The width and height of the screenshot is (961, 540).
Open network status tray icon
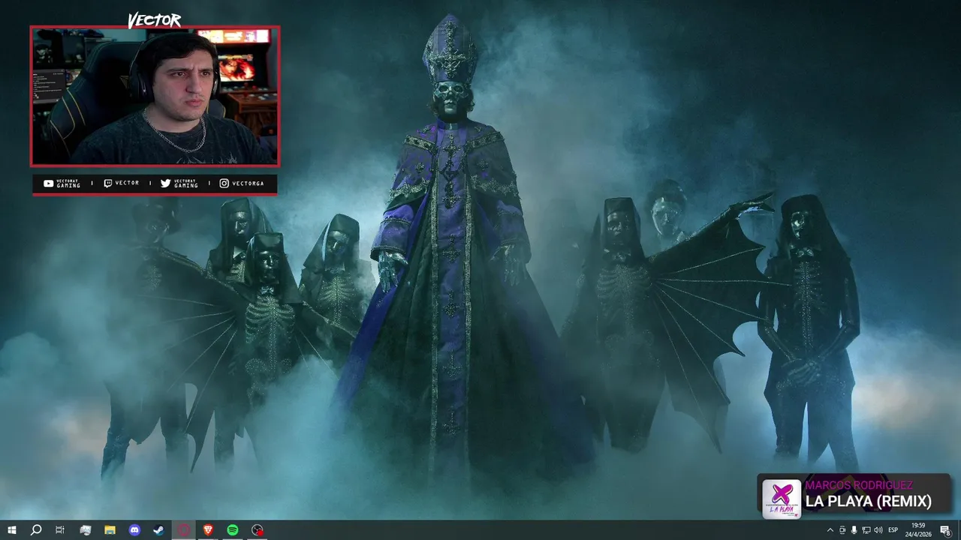(x=866, y=530)
